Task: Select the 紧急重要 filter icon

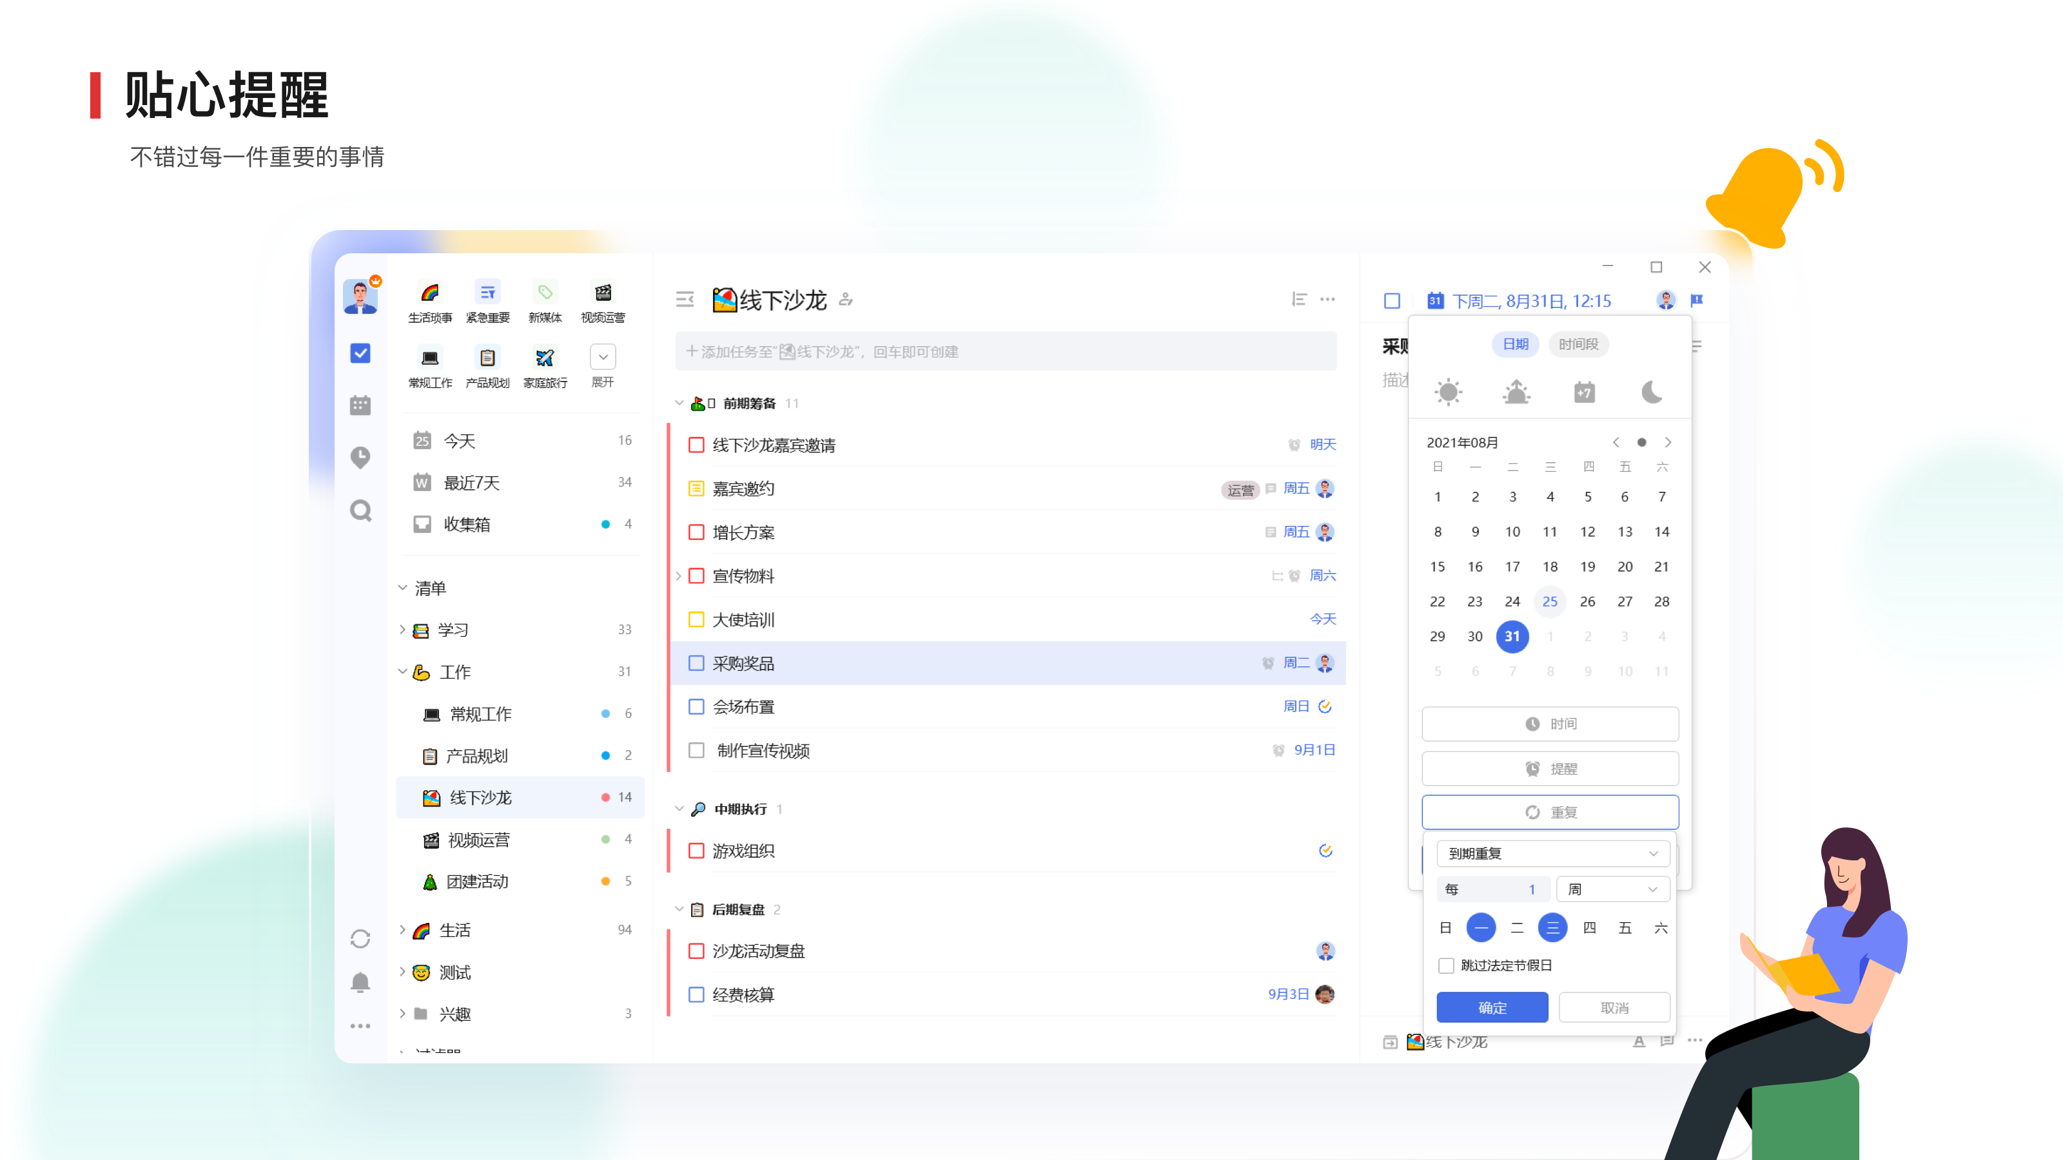Action: click(487, 291)
